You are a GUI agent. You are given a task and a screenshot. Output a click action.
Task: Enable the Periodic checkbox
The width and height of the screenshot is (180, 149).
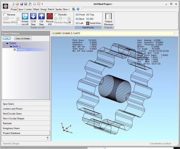coord(56,15)
